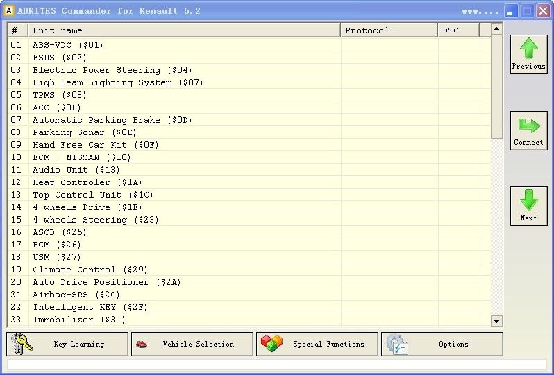554x375 pixels.
Task: Select Immobilizer ($31)
Action: tap(249, 320)
